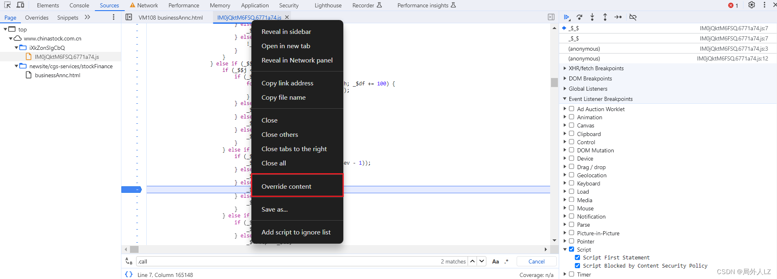Collapse newsite/cgs-services/stockFinance folder

[x=16, y=66]
